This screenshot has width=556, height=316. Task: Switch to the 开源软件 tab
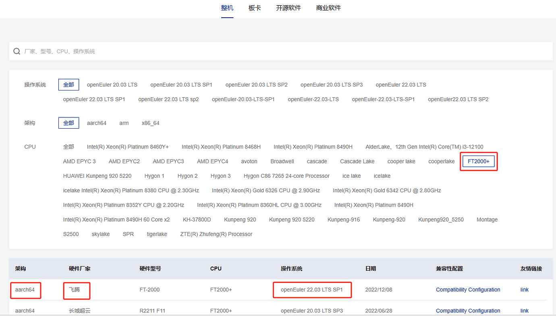click(288, 8)
